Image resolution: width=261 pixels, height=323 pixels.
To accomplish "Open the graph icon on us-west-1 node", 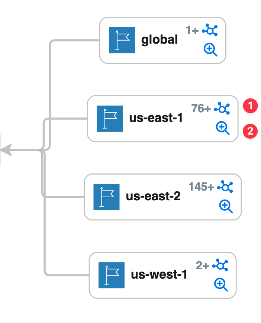I will 220,266.
